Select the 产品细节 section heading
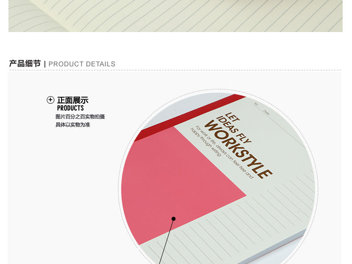This screenshot has width=352, height=264. pos(25,64)
